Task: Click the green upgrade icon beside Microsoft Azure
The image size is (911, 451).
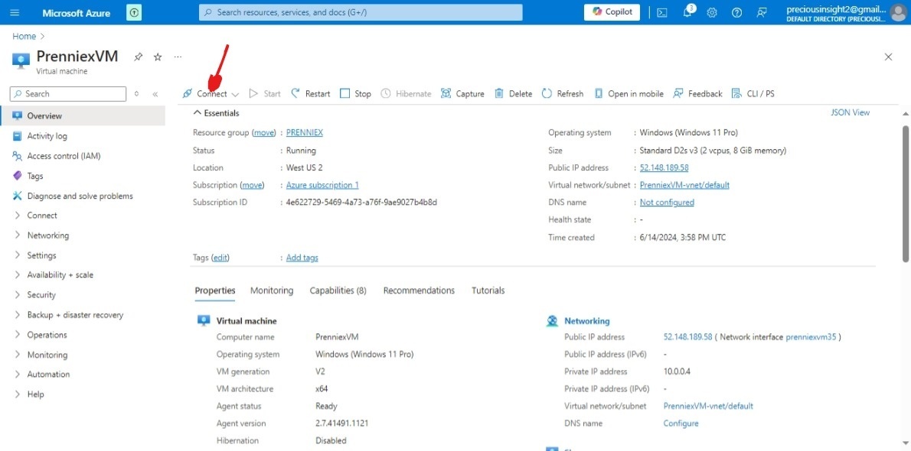Action: tap(134, 12)
